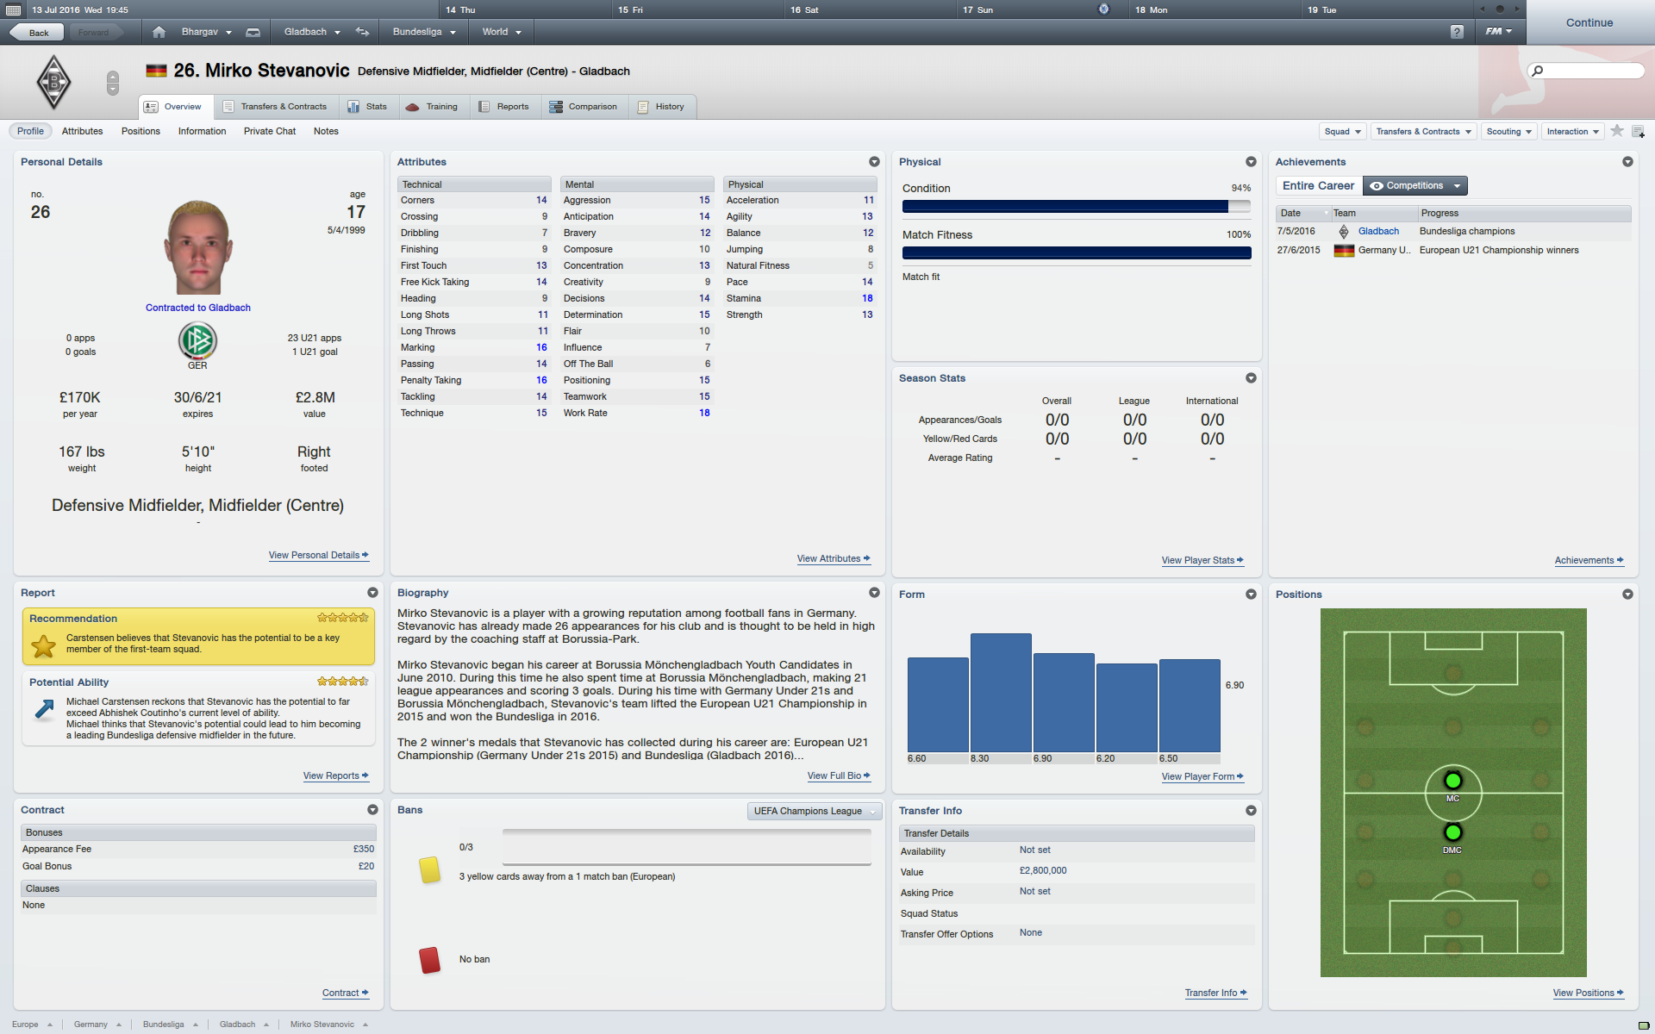Open the Attributes panel options circle
The height and width of the screenshot is (1034, 1655).
coord(874,162)
